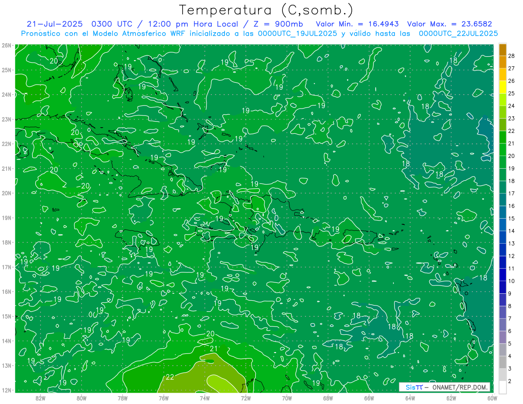Click 'Valor Max. = 23.6582' text
This screenshot has height=404, width=523.
[x=449, y=24]
